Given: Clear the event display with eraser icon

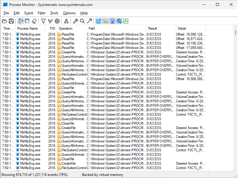Looking at the screenshot, I should pos(35,21).
